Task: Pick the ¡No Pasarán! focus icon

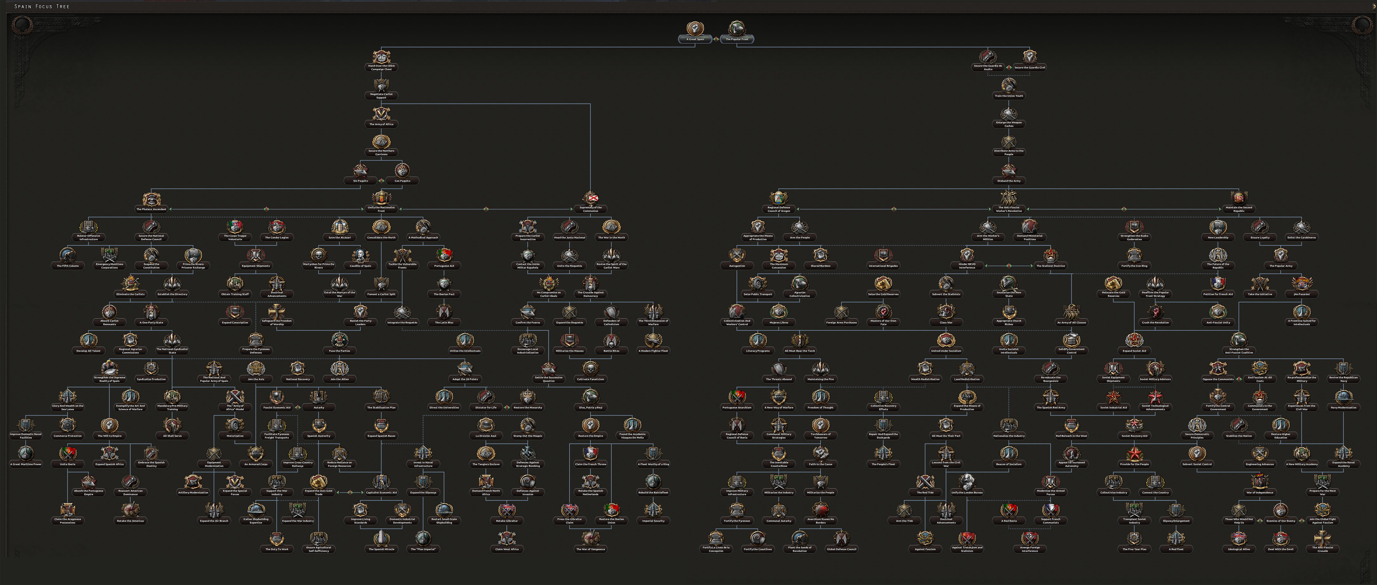Action: pyautogui.click(x=1302, y=284)
